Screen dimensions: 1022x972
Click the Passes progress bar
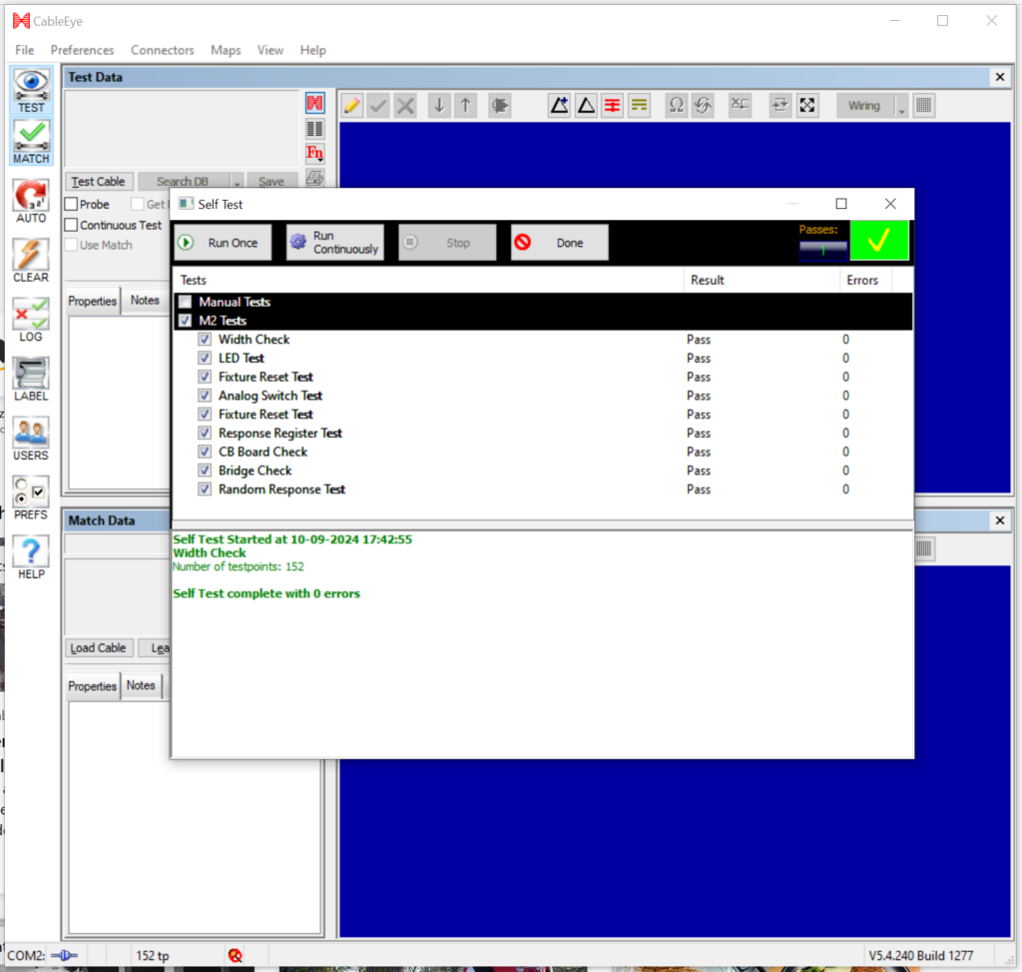(823, 250)
